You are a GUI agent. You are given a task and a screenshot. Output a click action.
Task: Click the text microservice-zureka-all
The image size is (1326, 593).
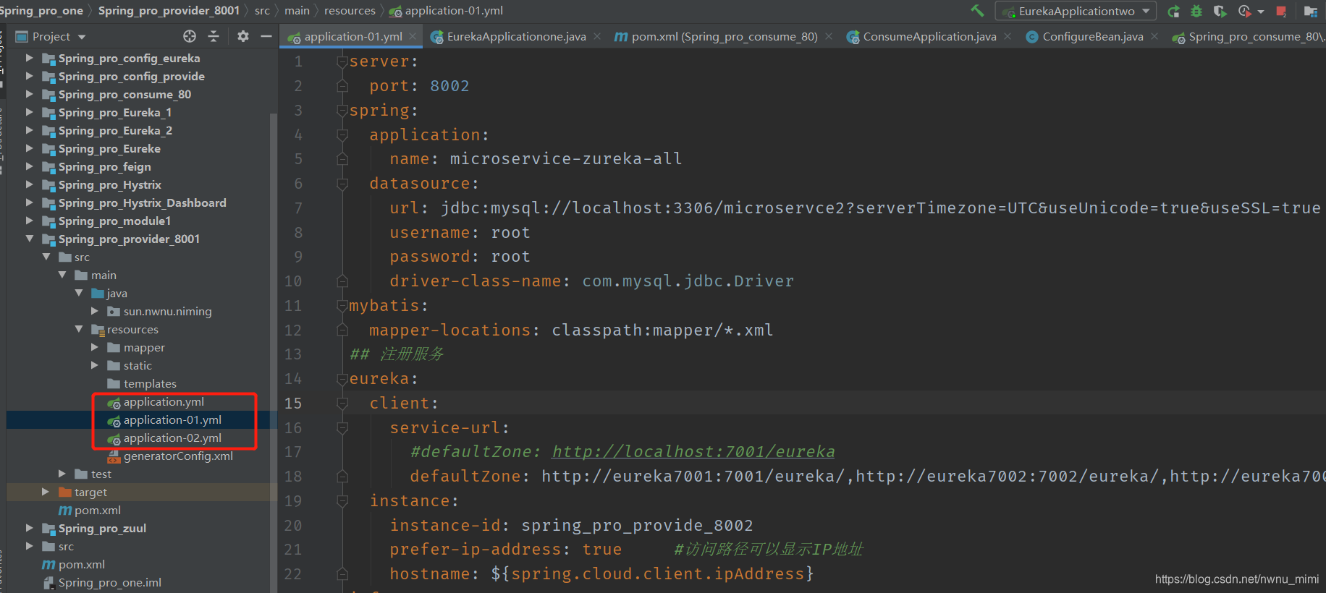tap(566, 159)
